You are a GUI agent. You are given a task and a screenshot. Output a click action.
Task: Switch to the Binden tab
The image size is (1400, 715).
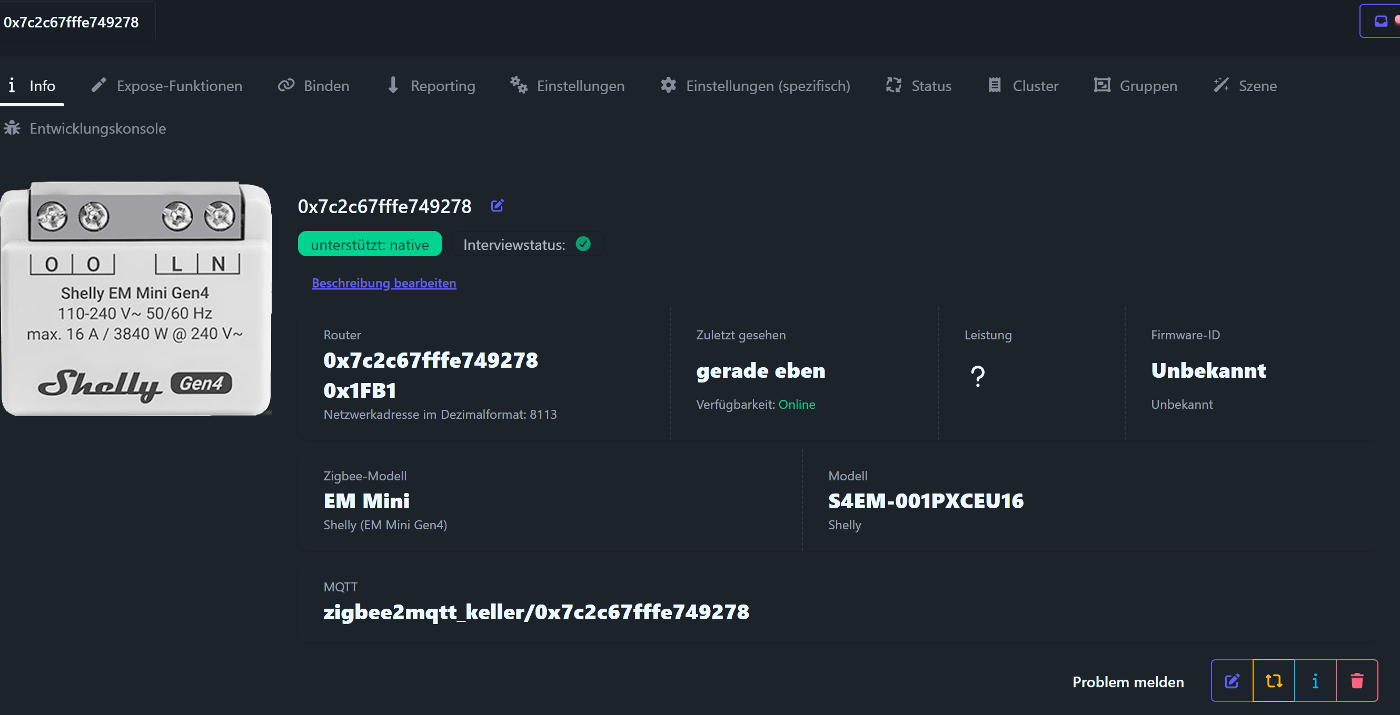[x=314, y=86]
